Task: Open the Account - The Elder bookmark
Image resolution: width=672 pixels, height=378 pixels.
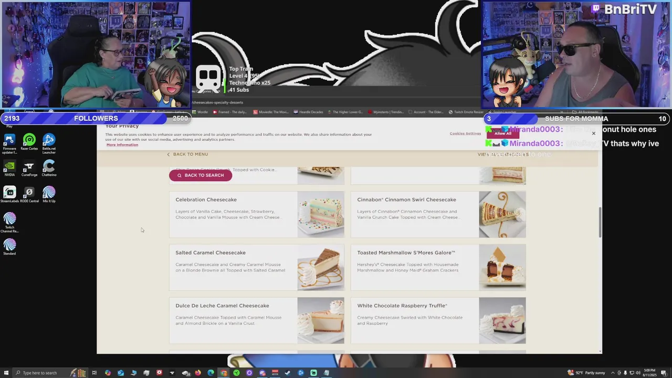Action: 426,112
